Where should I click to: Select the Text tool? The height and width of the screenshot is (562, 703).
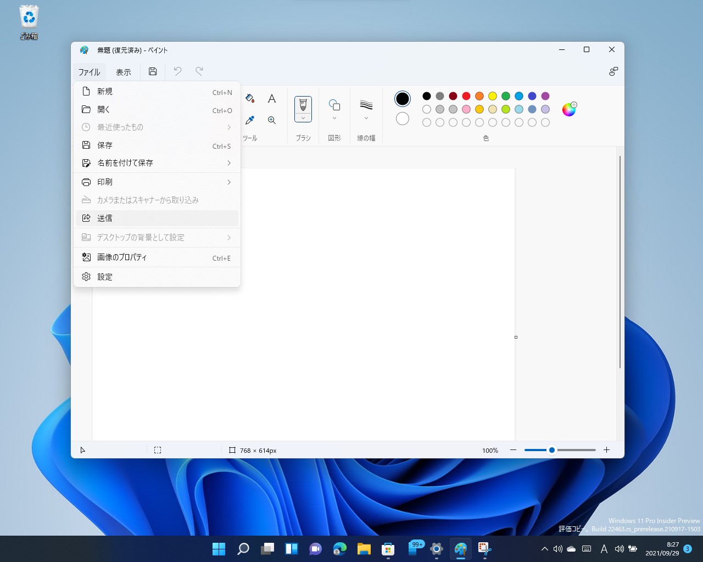click(x=272, y=99)
